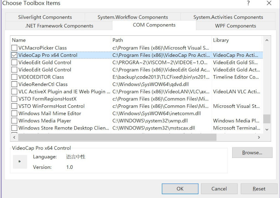This screenshot has width=280, height=198.
Task: Open the Silverlight Components tab
Action: [x=45, y=17]
